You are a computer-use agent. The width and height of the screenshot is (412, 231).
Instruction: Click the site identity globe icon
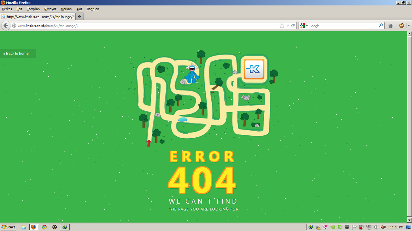pos(14,26)
